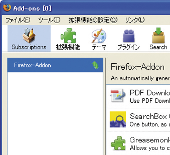This screenshot has height=155, width=170.
Task: Click the SearchBox add-on yellow icon
Action: pos(118,119)
